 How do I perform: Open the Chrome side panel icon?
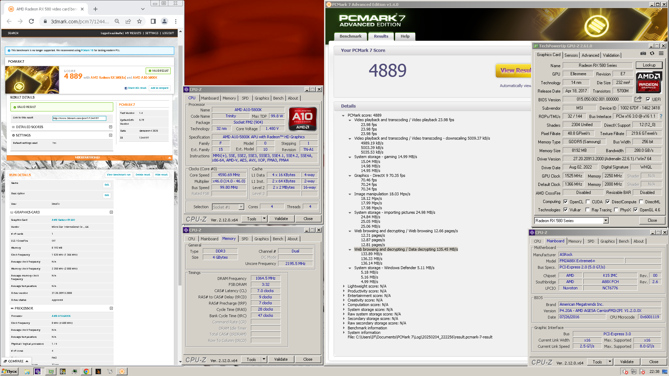153,21
